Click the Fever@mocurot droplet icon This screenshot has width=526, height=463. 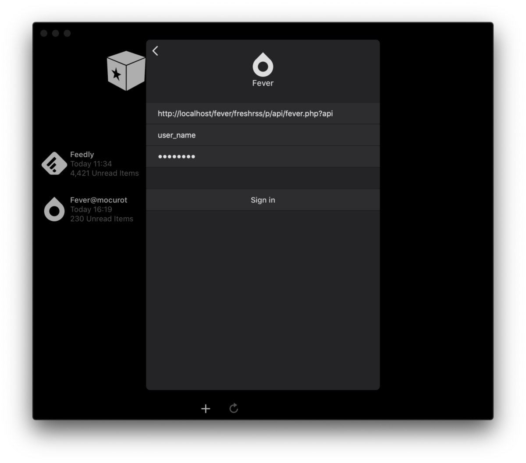click(x=54, y=209)
